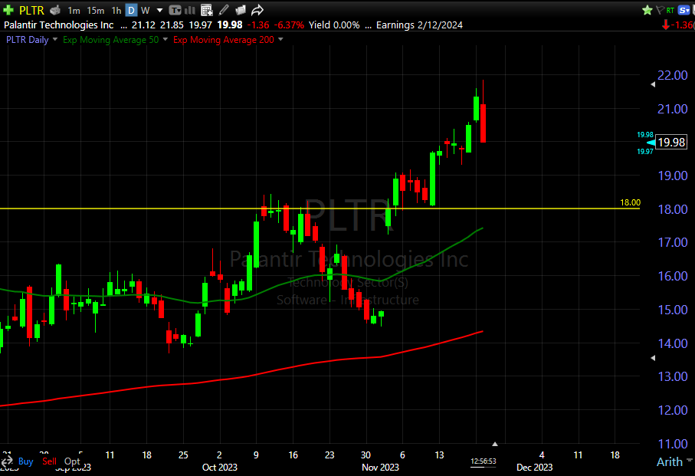Click the Sell button

coord(49,461)
